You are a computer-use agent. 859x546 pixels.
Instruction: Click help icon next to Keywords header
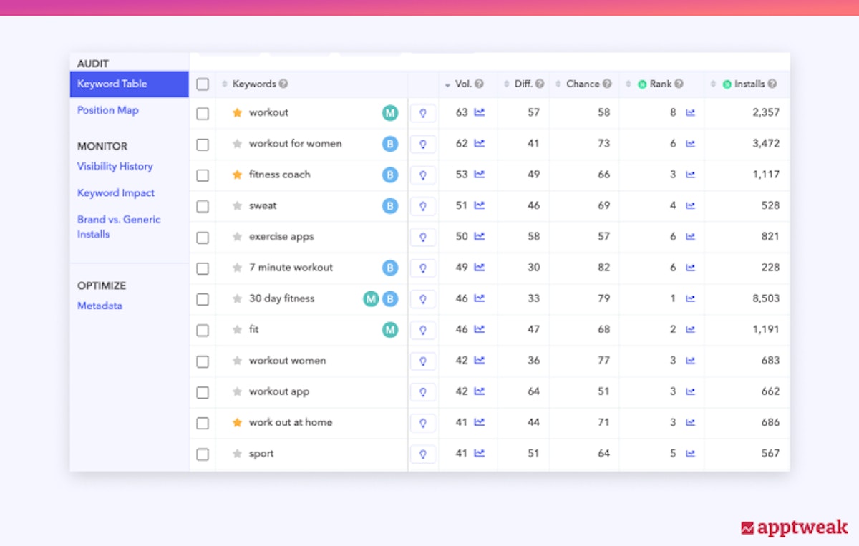[283, 84]
